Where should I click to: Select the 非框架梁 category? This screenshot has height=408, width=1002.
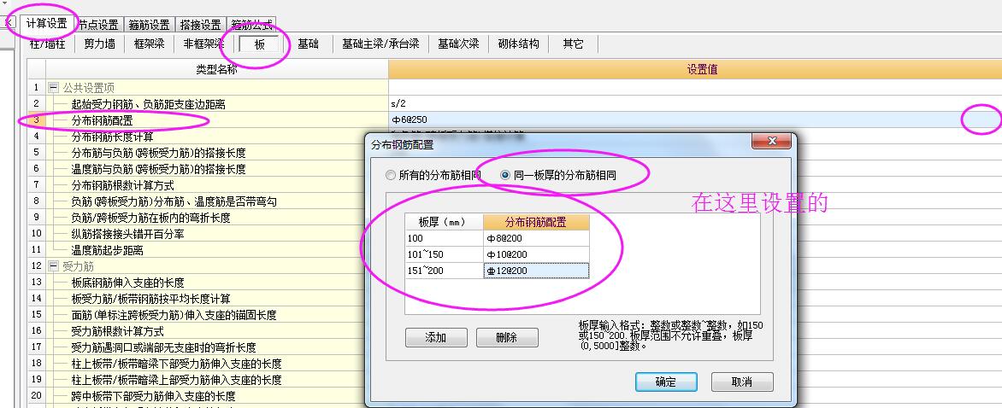tap(203, 44)
